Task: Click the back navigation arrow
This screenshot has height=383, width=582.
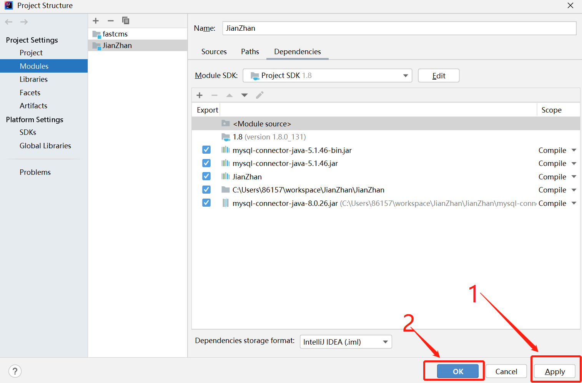Action: click(8, 22)
